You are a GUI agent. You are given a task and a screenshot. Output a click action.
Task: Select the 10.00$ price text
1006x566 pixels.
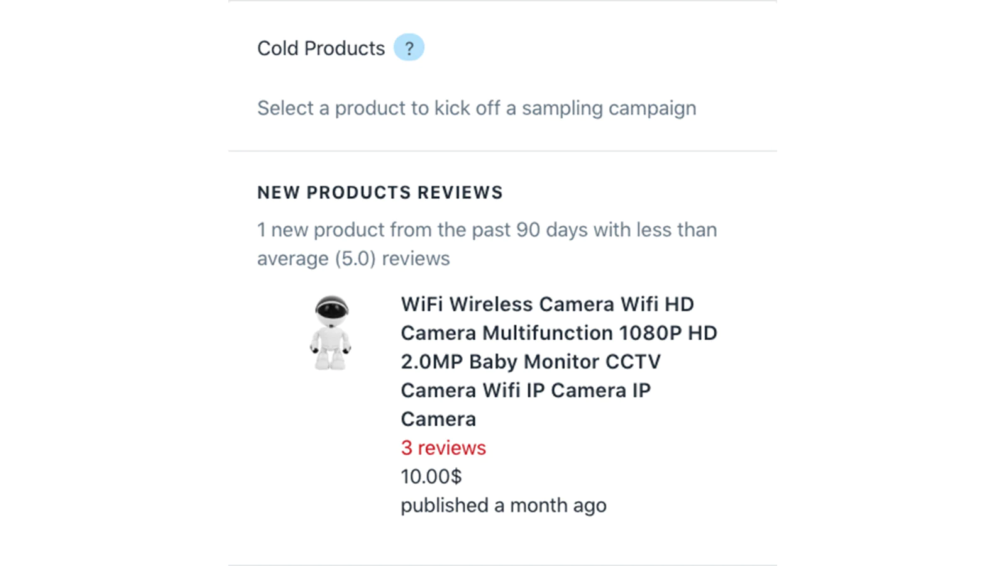point(431,477)
